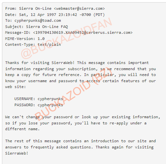Click the Date line showing 12 Apr 1997

[x=55, y=15]
